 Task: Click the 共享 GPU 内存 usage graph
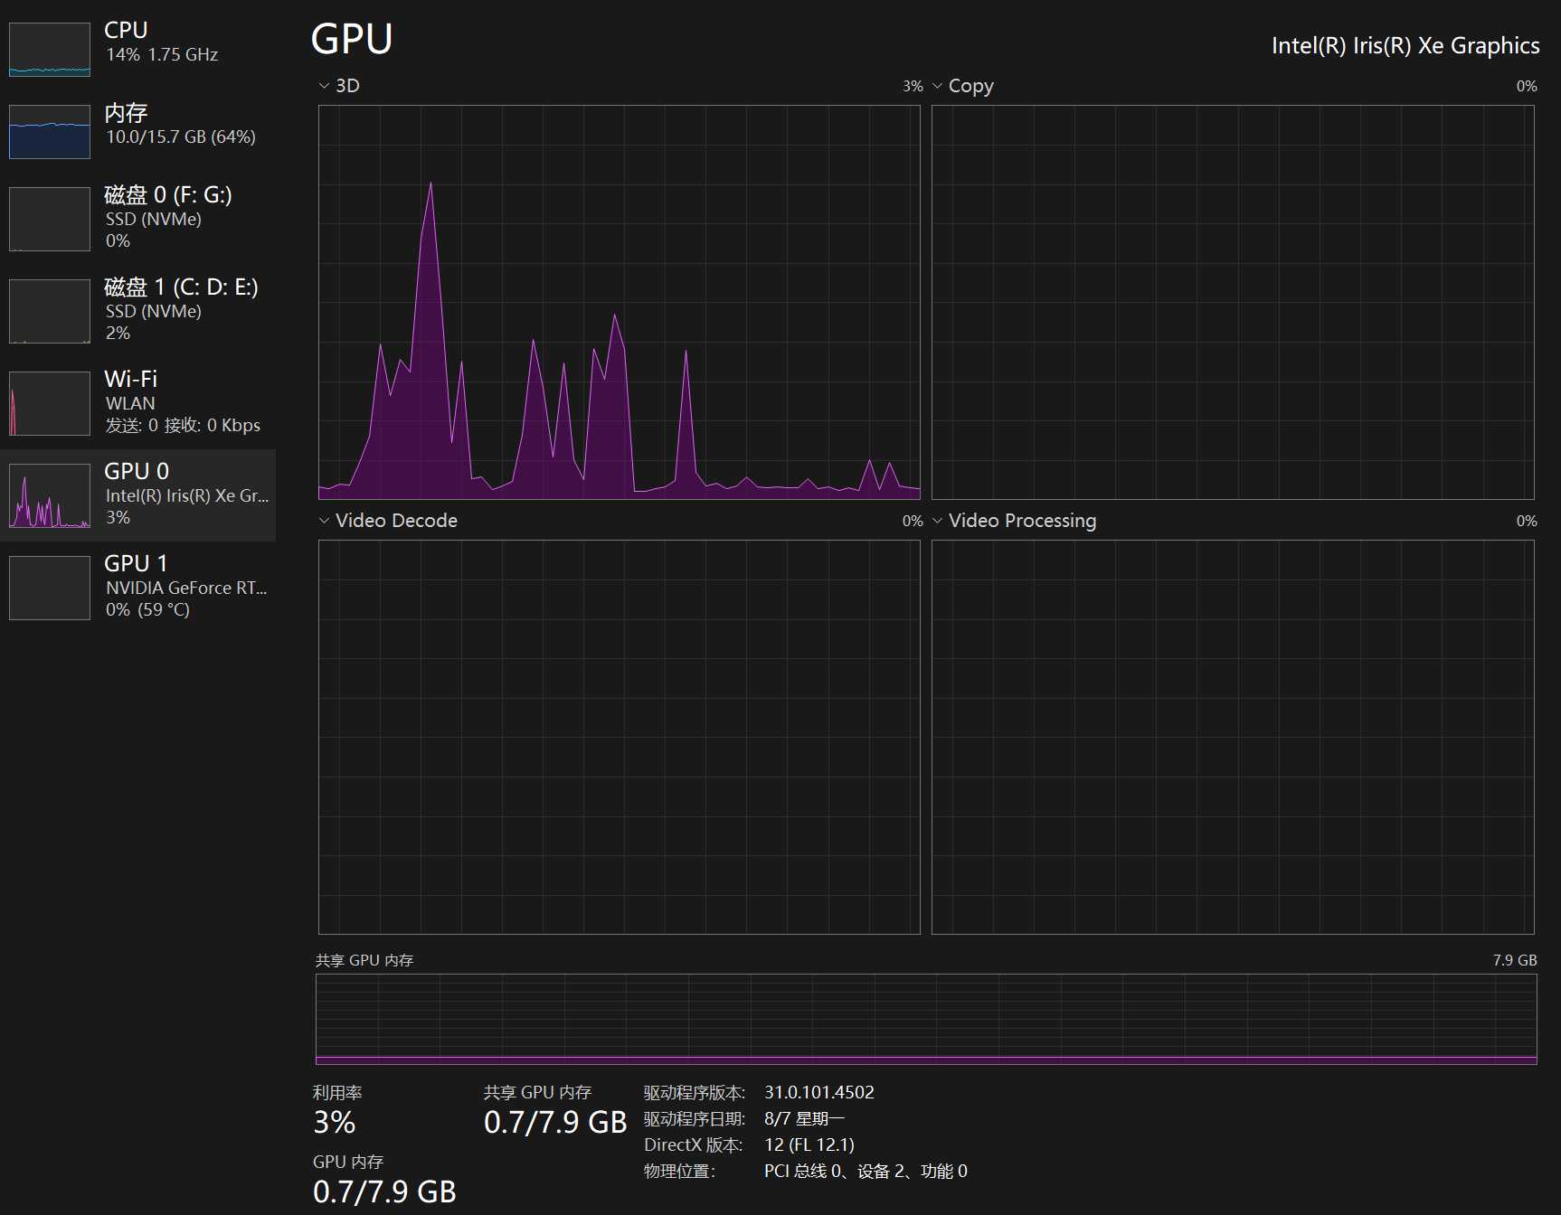[x=926, y=1019]
